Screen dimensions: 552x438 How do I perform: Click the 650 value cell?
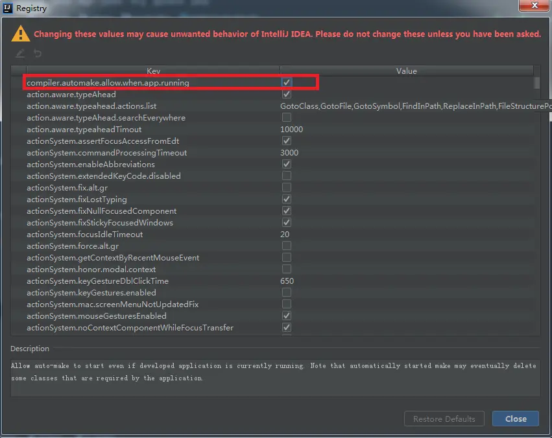(287, 281)
